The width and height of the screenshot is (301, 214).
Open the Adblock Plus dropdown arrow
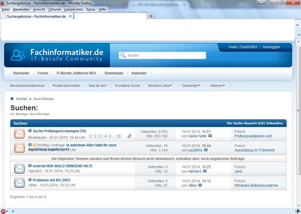(x=7, y=211)
